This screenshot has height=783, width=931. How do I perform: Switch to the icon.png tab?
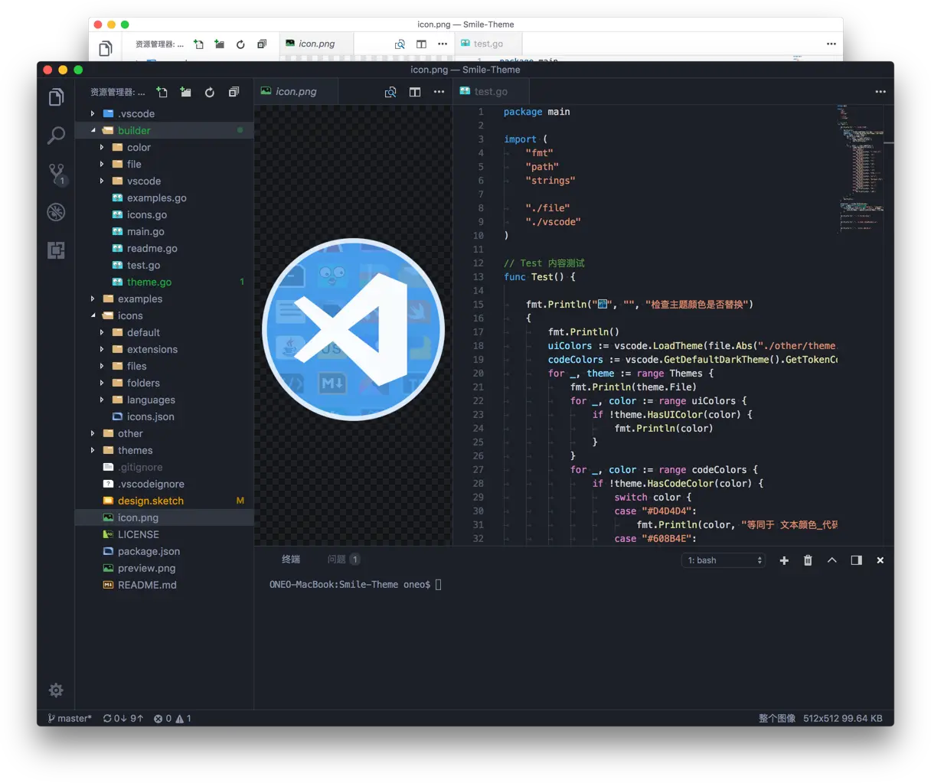point(296,92)
